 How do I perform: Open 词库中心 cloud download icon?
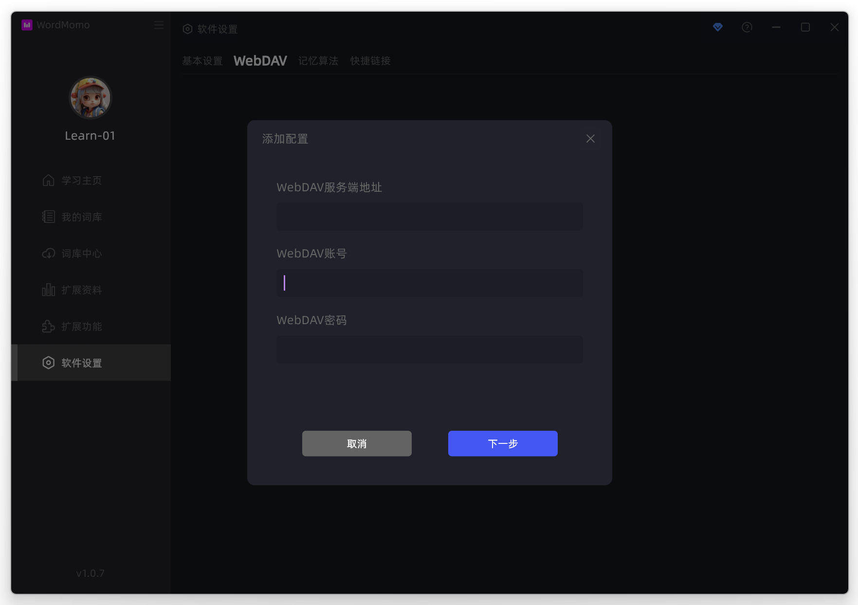click(48, 254)
